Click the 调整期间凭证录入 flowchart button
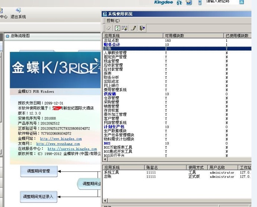This screenshot has width=257, height=207. click(39, 196)
